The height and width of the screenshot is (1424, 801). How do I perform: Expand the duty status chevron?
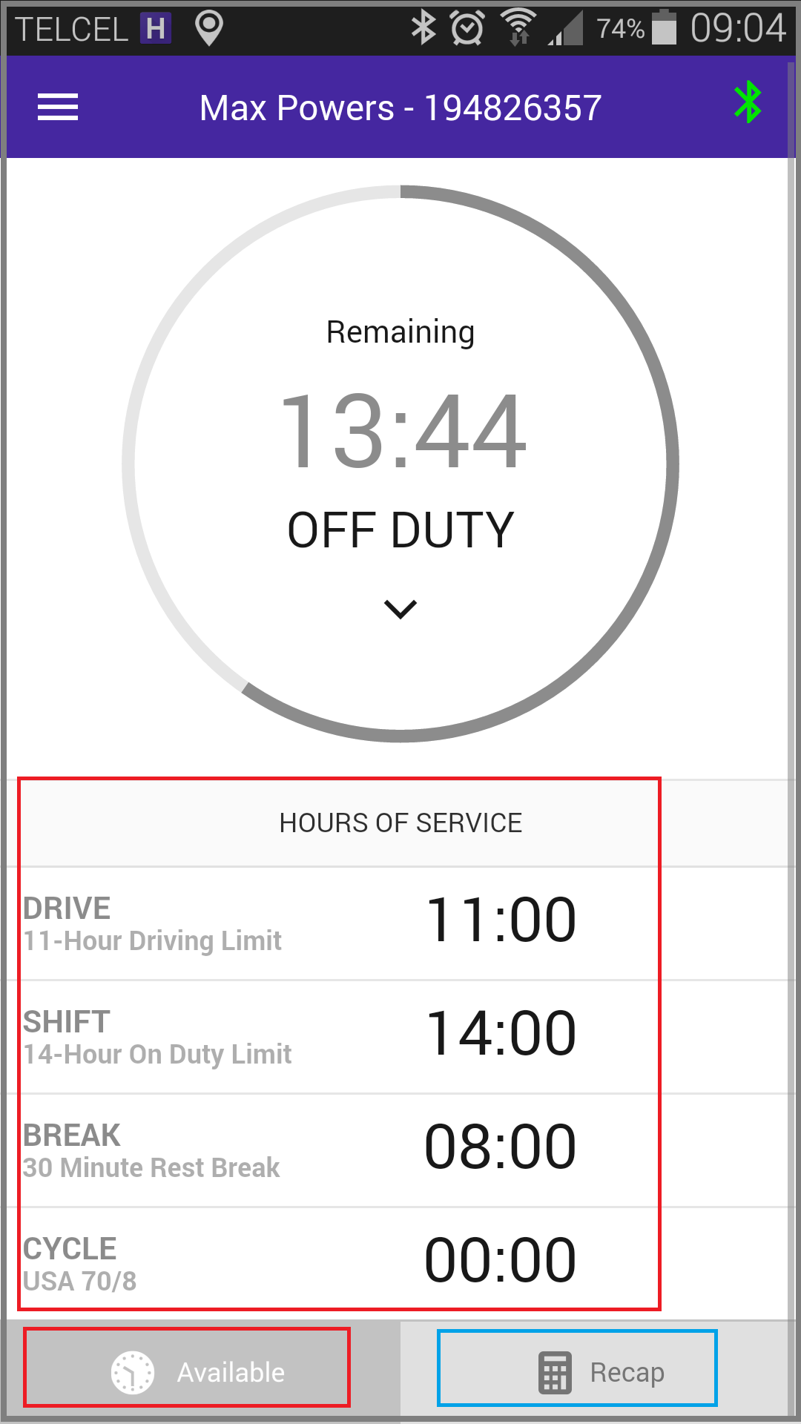(x=400, y=609)
